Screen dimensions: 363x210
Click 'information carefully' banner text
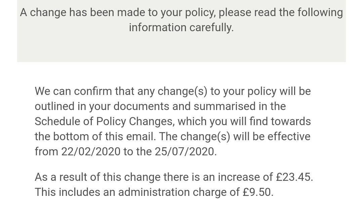click(x=181, y=28)
